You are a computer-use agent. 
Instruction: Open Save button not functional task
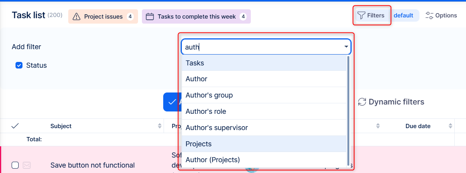coord(93,165)
